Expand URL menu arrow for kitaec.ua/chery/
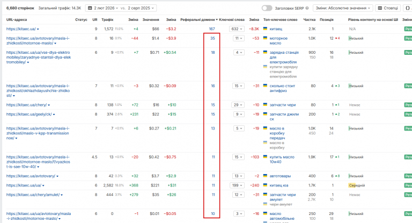Image resolution: width=412 pixels, height=223 pixels. coord(49,105)
